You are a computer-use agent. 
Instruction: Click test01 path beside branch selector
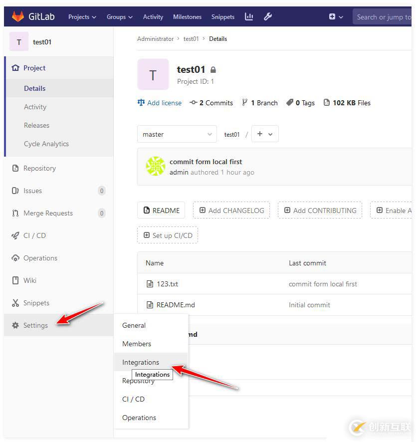tap(231, 135)
